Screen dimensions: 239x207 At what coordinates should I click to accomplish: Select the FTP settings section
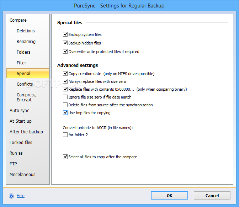(13, 164)
